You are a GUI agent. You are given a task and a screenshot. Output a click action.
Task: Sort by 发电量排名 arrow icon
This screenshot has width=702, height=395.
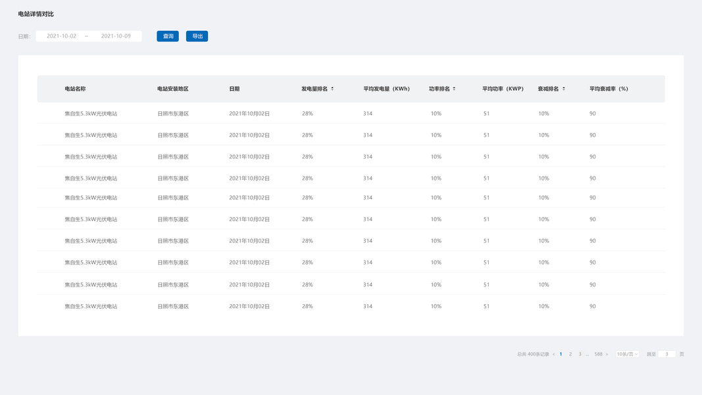332,89
